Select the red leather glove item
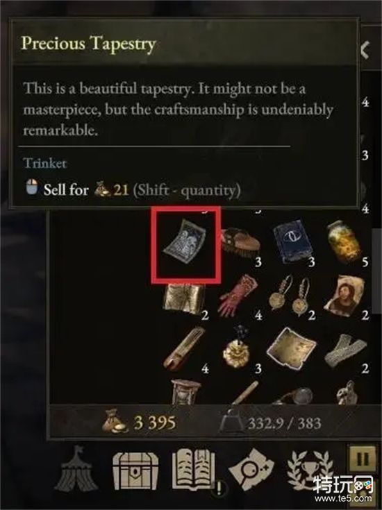The height and width of the screenshot is (510, 382). pyautogui.click(x=239, y=296)
